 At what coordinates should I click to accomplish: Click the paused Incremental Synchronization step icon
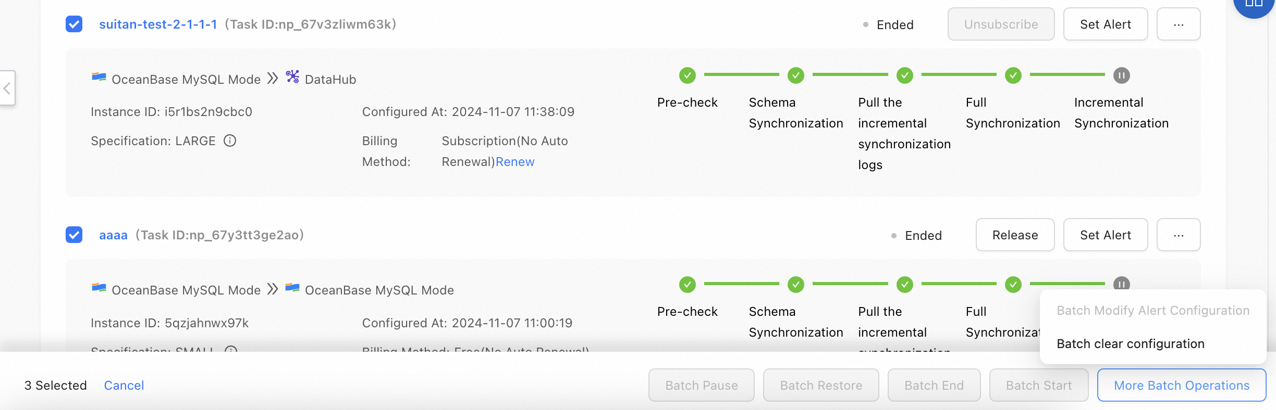[1121, 75]
